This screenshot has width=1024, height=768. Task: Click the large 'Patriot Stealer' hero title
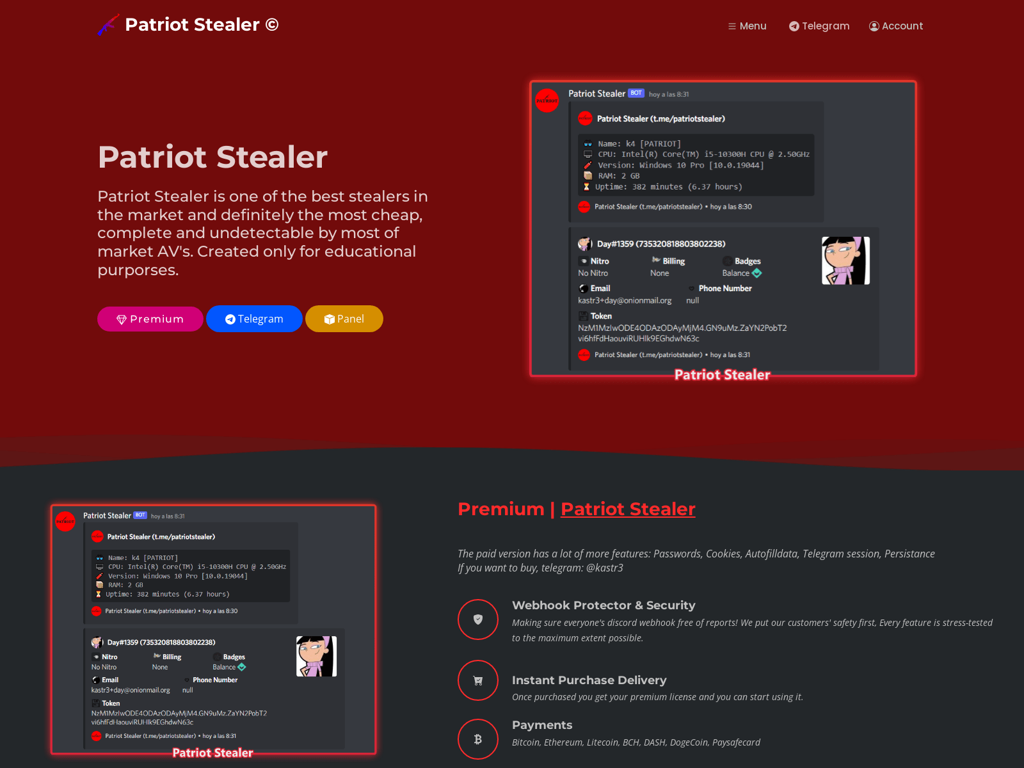pyautogui.click(x=212, y=157)
